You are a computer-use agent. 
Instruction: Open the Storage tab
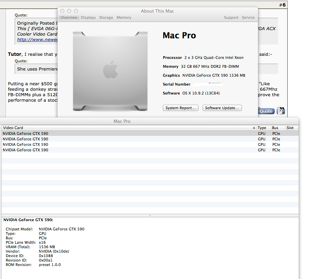(106, 17)
